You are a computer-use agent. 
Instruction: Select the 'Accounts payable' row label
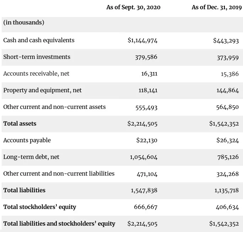click(x=27, y=140)
